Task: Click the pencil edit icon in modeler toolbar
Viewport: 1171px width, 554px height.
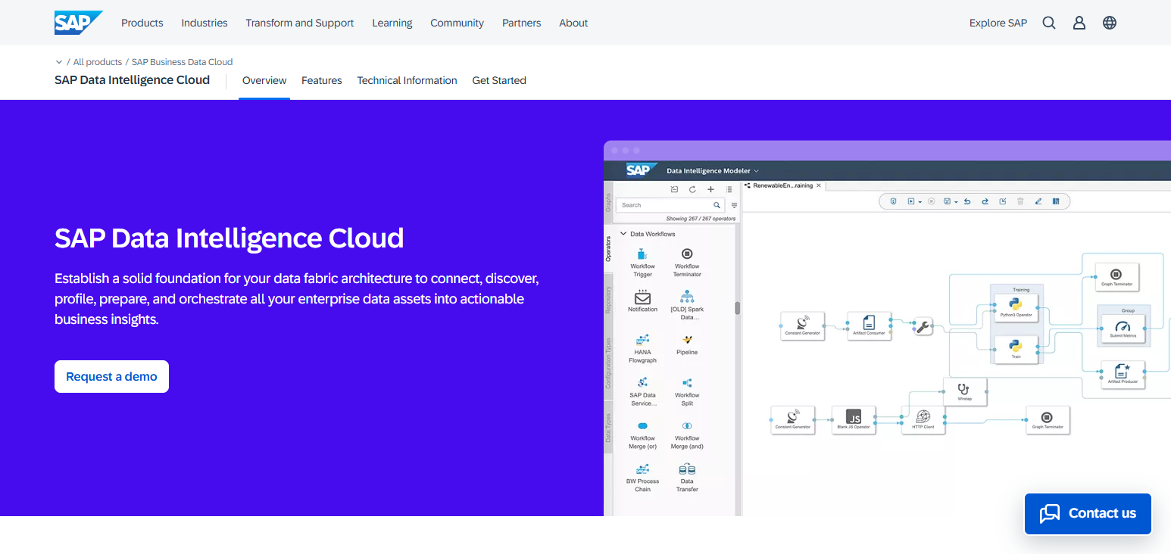Action: [x=1038, y=201]
